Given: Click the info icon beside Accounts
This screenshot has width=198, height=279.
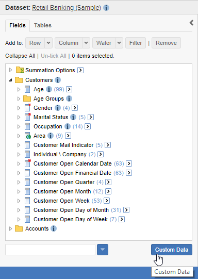Looking at the screenshot, I should coord(54,228).
